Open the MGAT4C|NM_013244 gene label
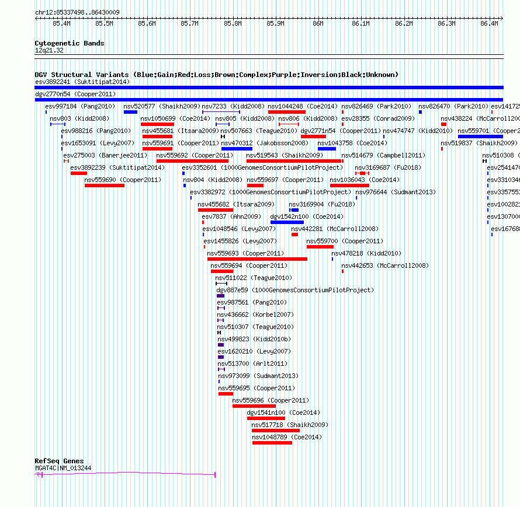 pyautogui.click(x=63, y=468)
